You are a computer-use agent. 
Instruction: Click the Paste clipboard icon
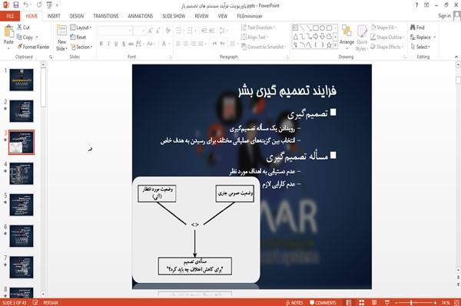point(8,31)
